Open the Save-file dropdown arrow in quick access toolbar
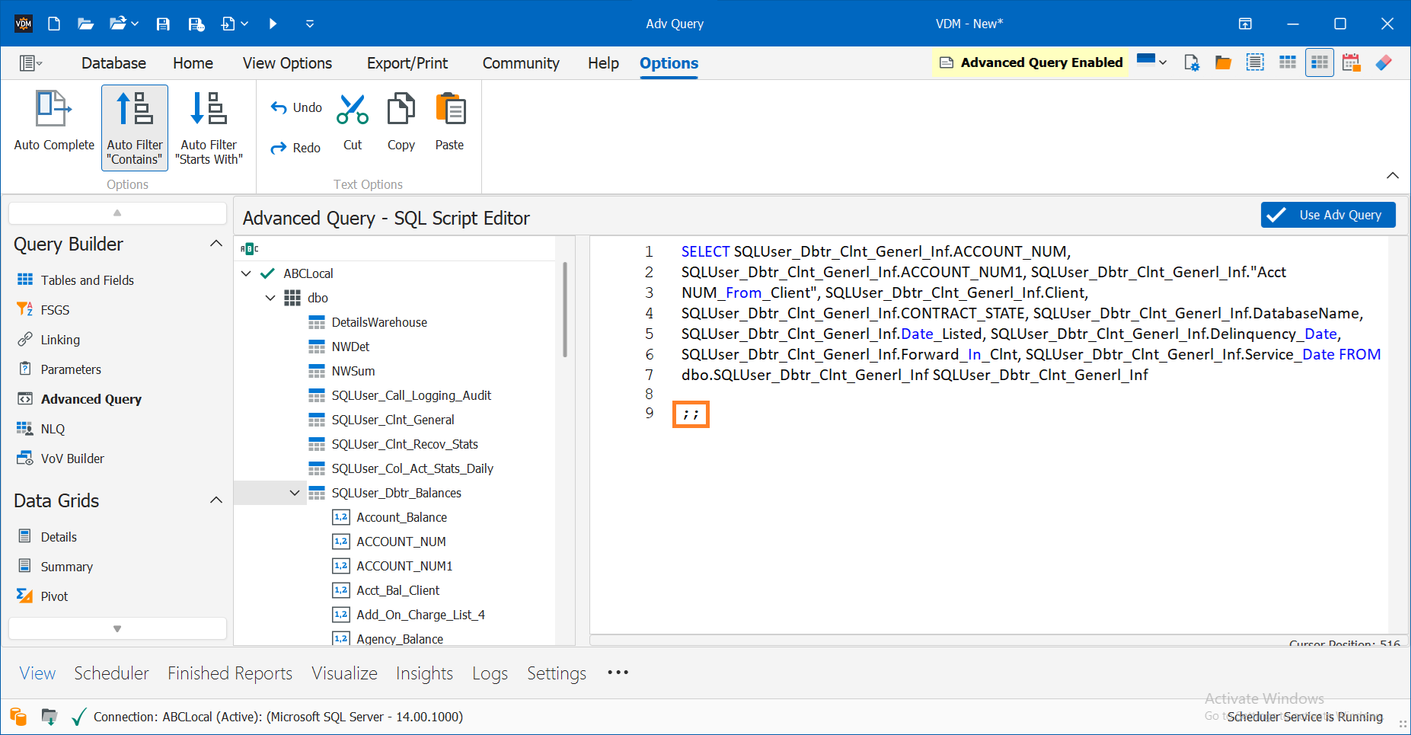This screenshot has width=1411, height=735. [246, 24]
